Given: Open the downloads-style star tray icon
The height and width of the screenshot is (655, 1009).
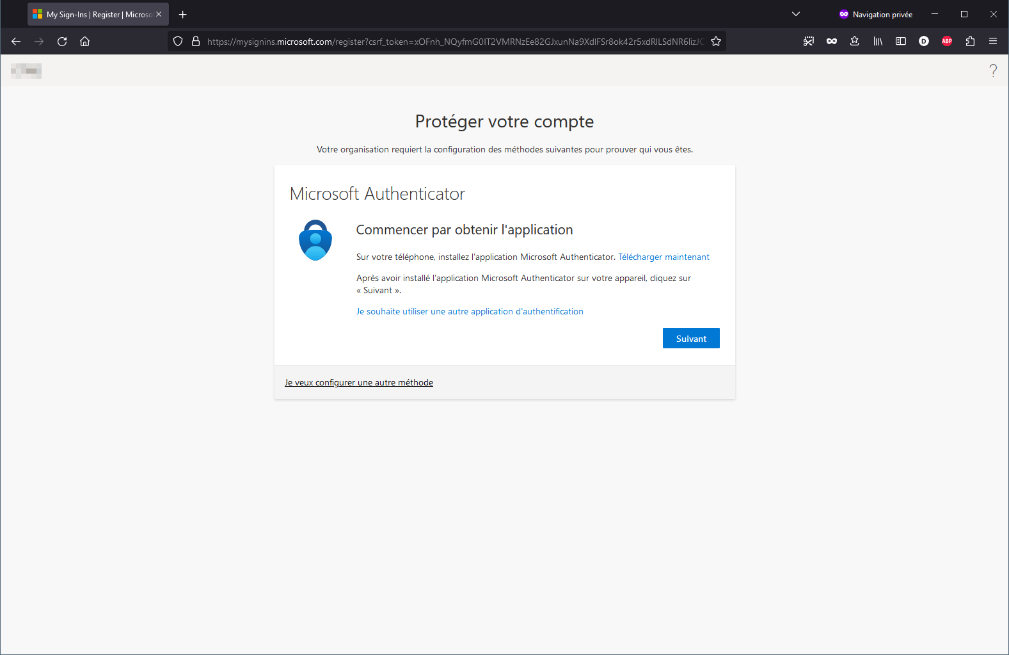Looking at the screenshot, I should pyautogui.click(x=855, y=42).
